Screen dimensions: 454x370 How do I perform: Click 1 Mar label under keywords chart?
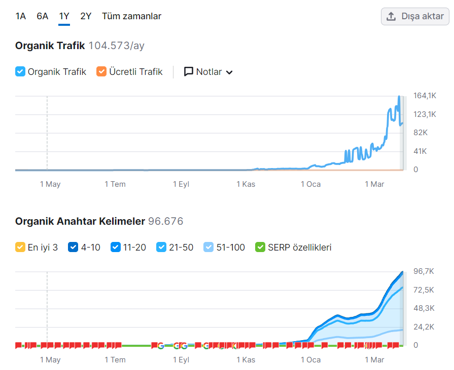374,360
